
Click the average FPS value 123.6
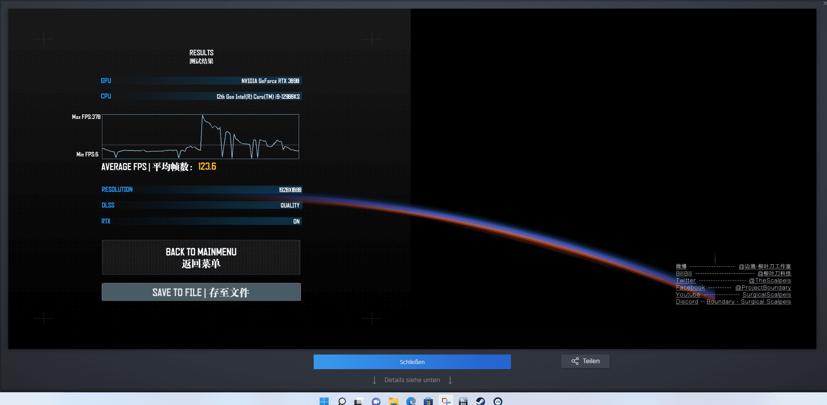click(x=207, y=167)
